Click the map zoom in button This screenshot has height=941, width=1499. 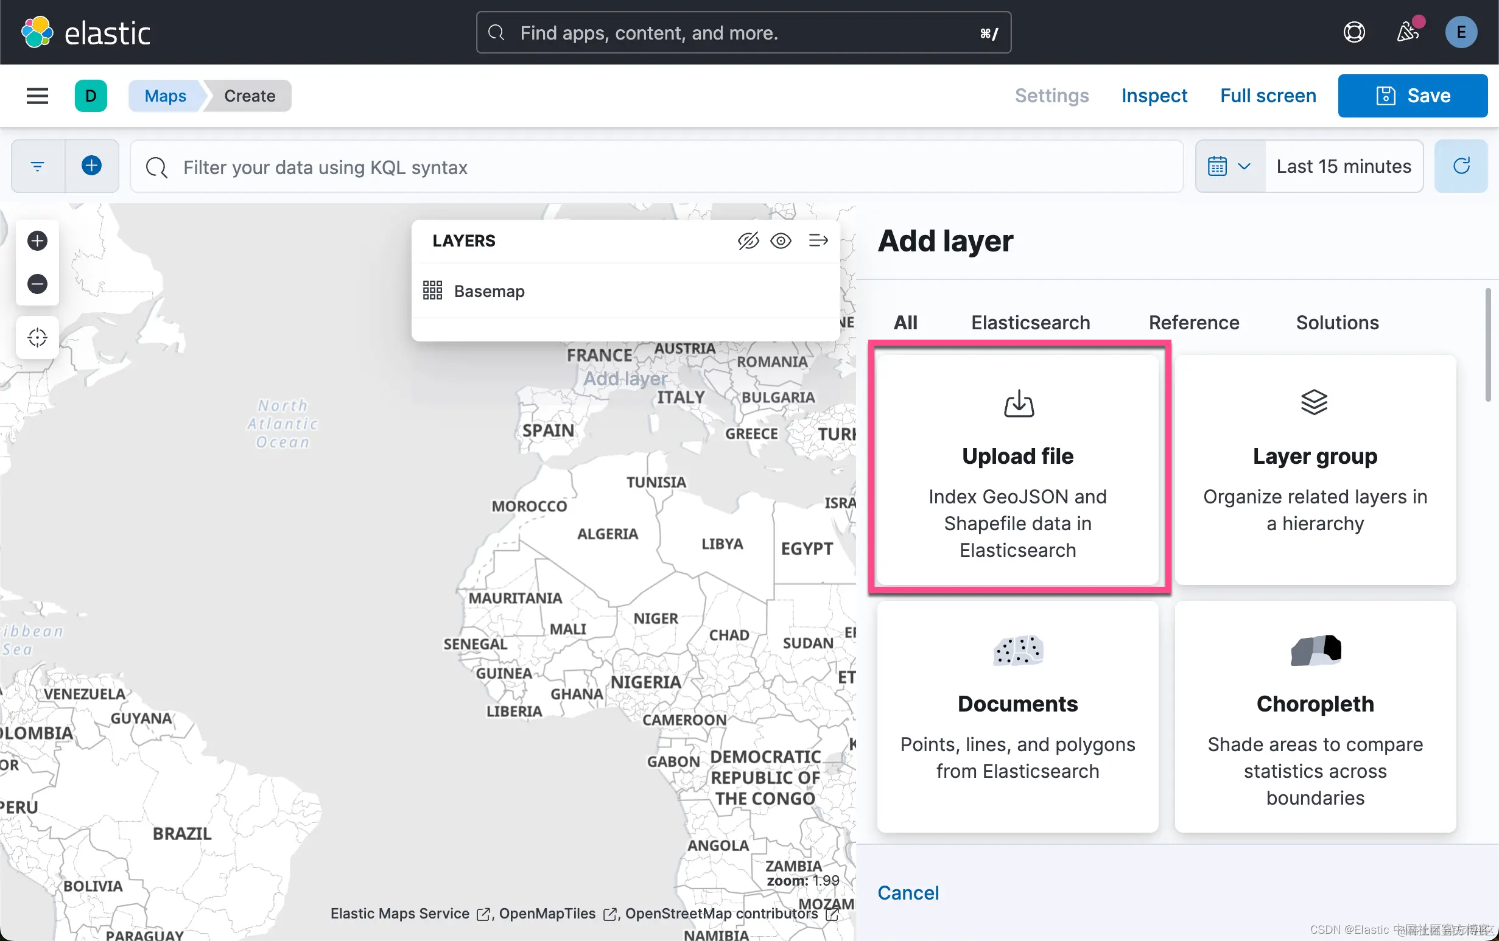click(x=37, y=241)
